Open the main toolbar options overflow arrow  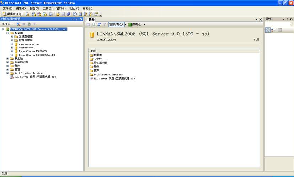point(101,15)
